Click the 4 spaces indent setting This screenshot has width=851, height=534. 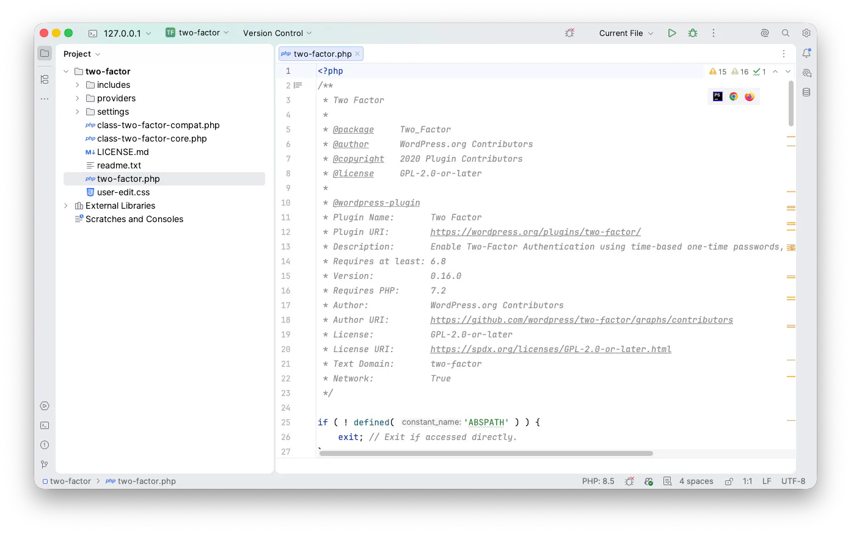point(696,481)
